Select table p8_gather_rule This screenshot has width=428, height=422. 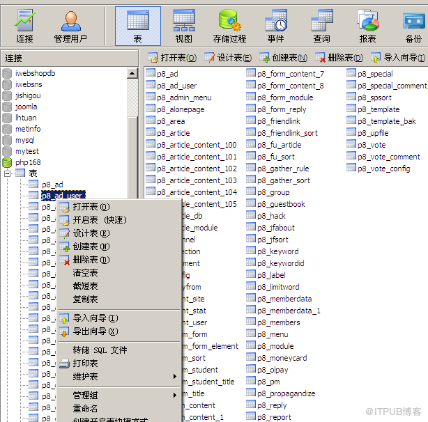coord(283,169)
